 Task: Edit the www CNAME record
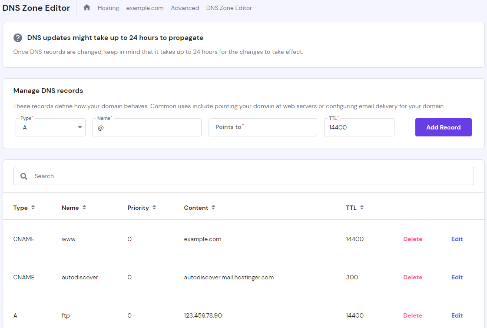pyautogui.click(x=457, y=239)
